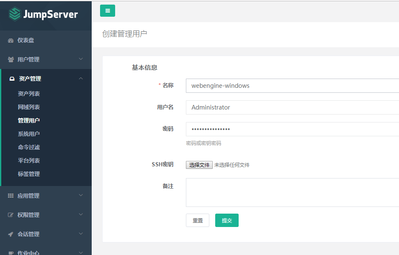Click the 用户管理 users icon

coord(11,60)
